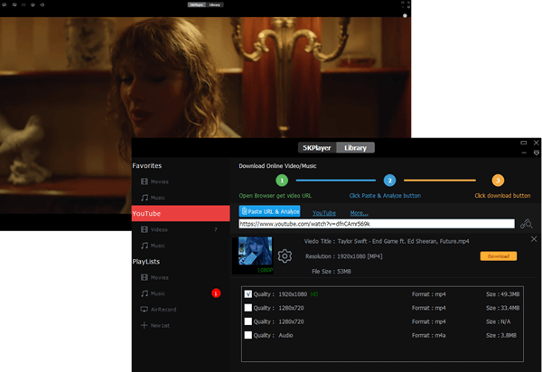The width and height of the screenshot is (542, 372).
Task: Click 'Resolution : 1920x1080 [MP4]' text
Action: pyautogui.click(x=343, y=256)
